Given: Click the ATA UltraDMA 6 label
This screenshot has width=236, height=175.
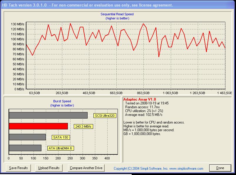Looking at the screenshot, I should click(61, 148).
